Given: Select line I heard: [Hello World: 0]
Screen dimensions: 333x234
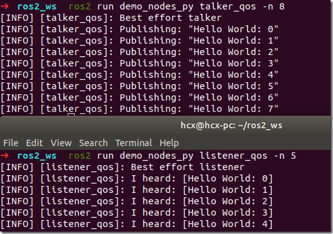Looking at the screenshot, I should (x=137, y=178).
